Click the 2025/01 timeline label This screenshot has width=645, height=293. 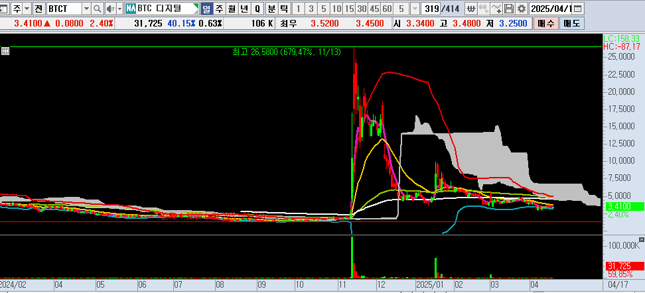430,284
